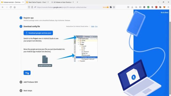The image size is (171, 96).
Task: Open a new browser tab with plus
Action: tap(77, 2)
